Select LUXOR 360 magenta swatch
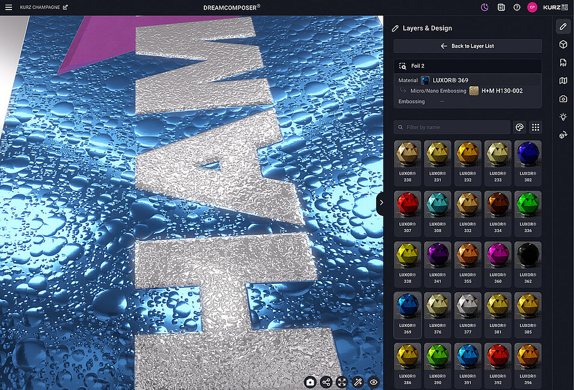 pyautogui.click(x=498, y=265)
